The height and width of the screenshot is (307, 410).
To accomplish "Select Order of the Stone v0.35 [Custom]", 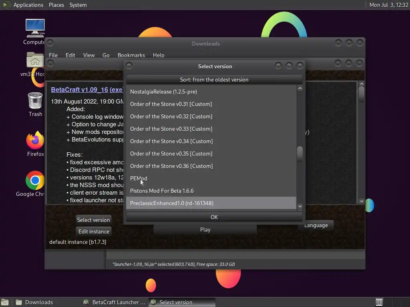I will tap(211, 153).
